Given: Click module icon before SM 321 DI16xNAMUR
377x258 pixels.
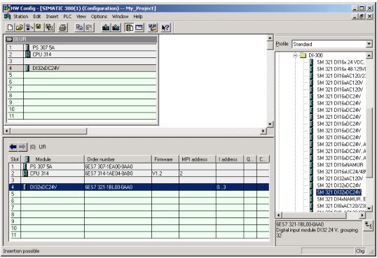Looking at the screenshot, I should (x=312, y=165).
